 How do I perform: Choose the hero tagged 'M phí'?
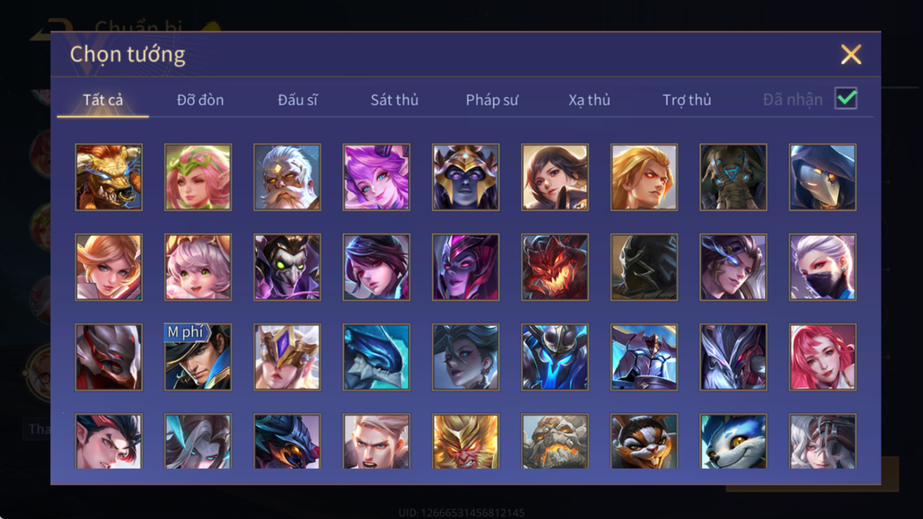[198, 357]
